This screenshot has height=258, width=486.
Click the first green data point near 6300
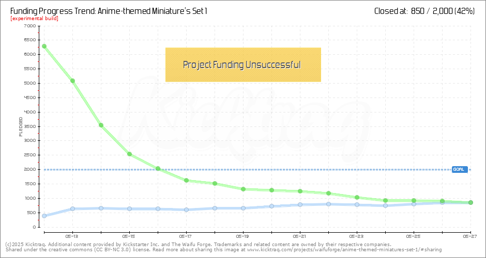(x=44, y=46)
